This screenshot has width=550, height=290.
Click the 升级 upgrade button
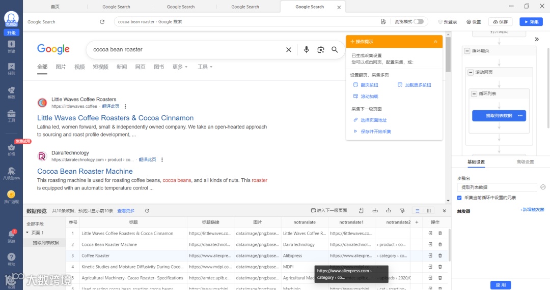(11, 33)
